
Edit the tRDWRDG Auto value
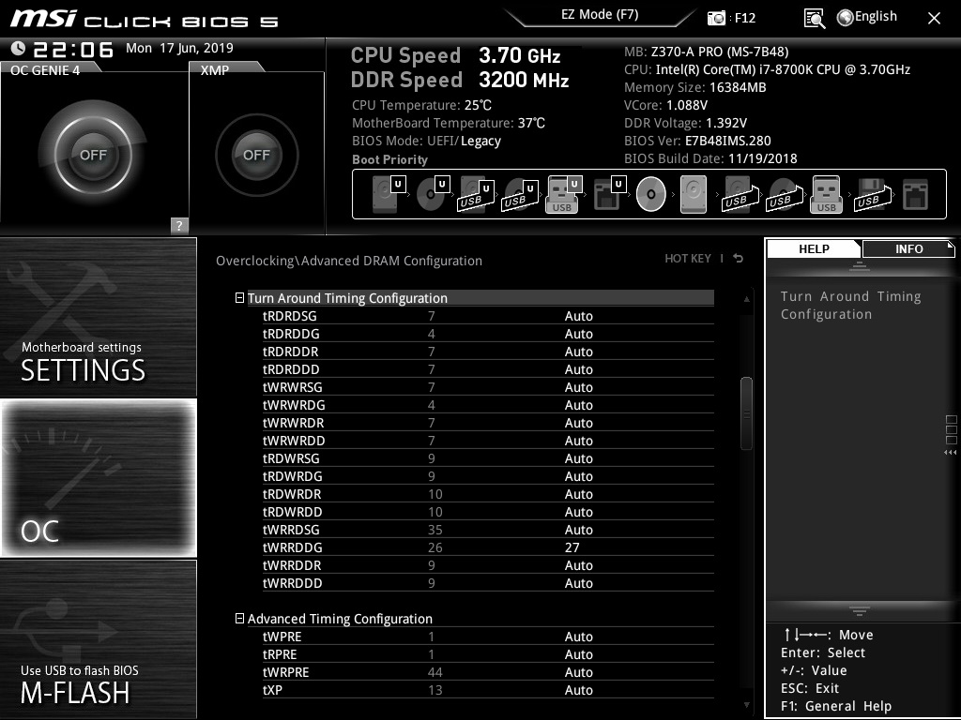[x=578, y=475]
